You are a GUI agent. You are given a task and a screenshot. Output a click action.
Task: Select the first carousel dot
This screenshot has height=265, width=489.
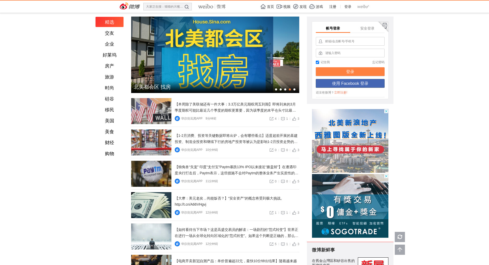pos(276,89)
